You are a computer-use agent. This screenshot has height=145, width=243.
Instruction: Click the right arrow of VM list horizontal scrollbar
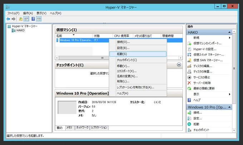[180, 58]
